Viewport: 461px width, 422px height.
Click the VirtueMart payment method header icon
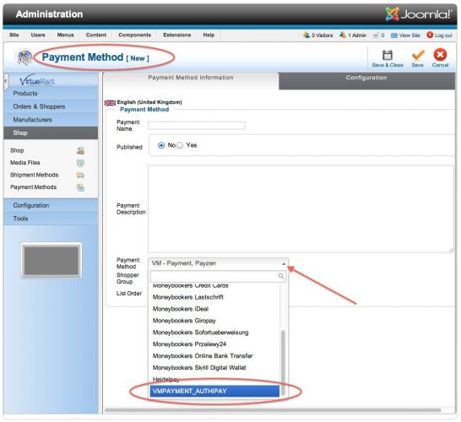pos(24,57)
